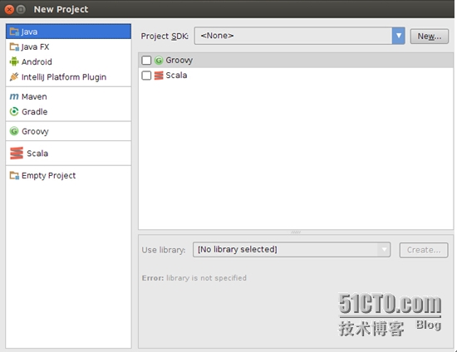457x352 pixels.
Task: Pick Groovy label in left list
Action: click(35, 131)
